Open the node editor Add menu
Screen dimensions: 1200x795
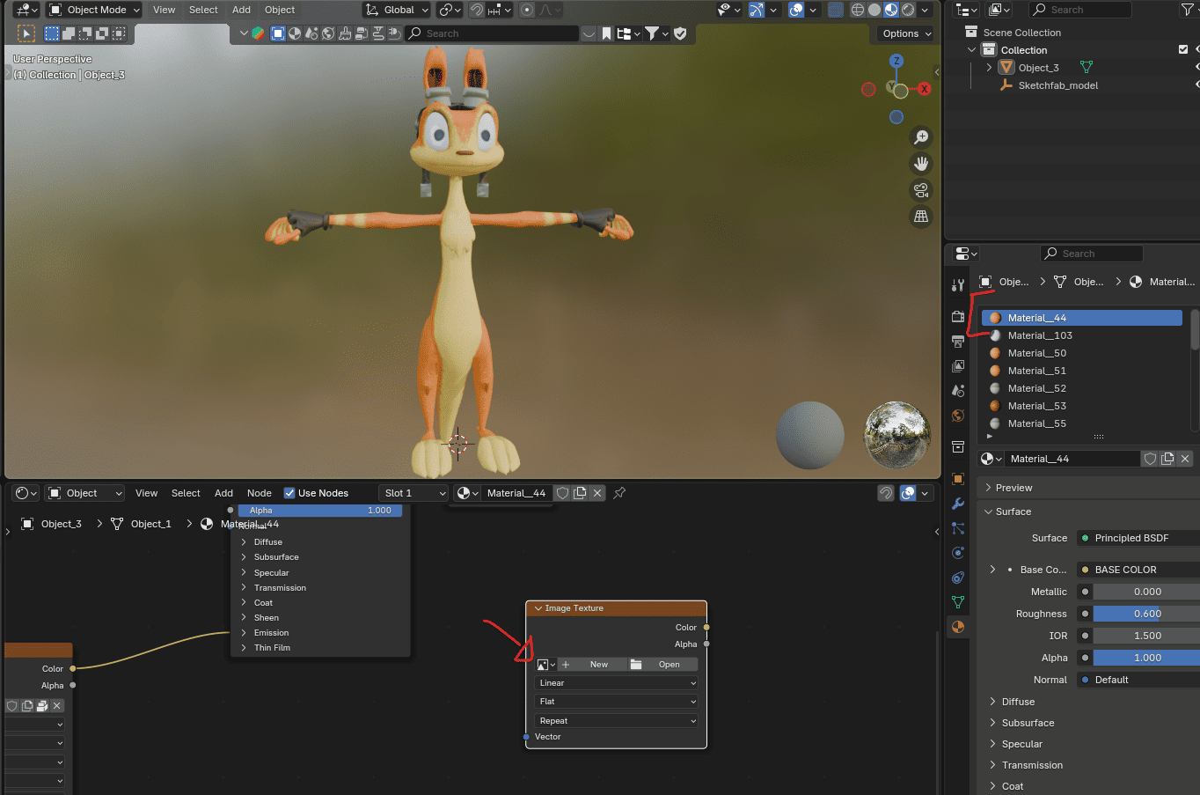click(x=223, y=493)
